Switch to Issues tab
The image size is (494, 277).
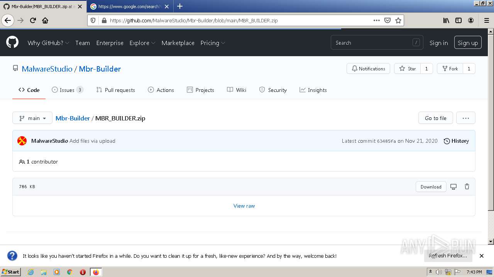[x=68, y=90]
